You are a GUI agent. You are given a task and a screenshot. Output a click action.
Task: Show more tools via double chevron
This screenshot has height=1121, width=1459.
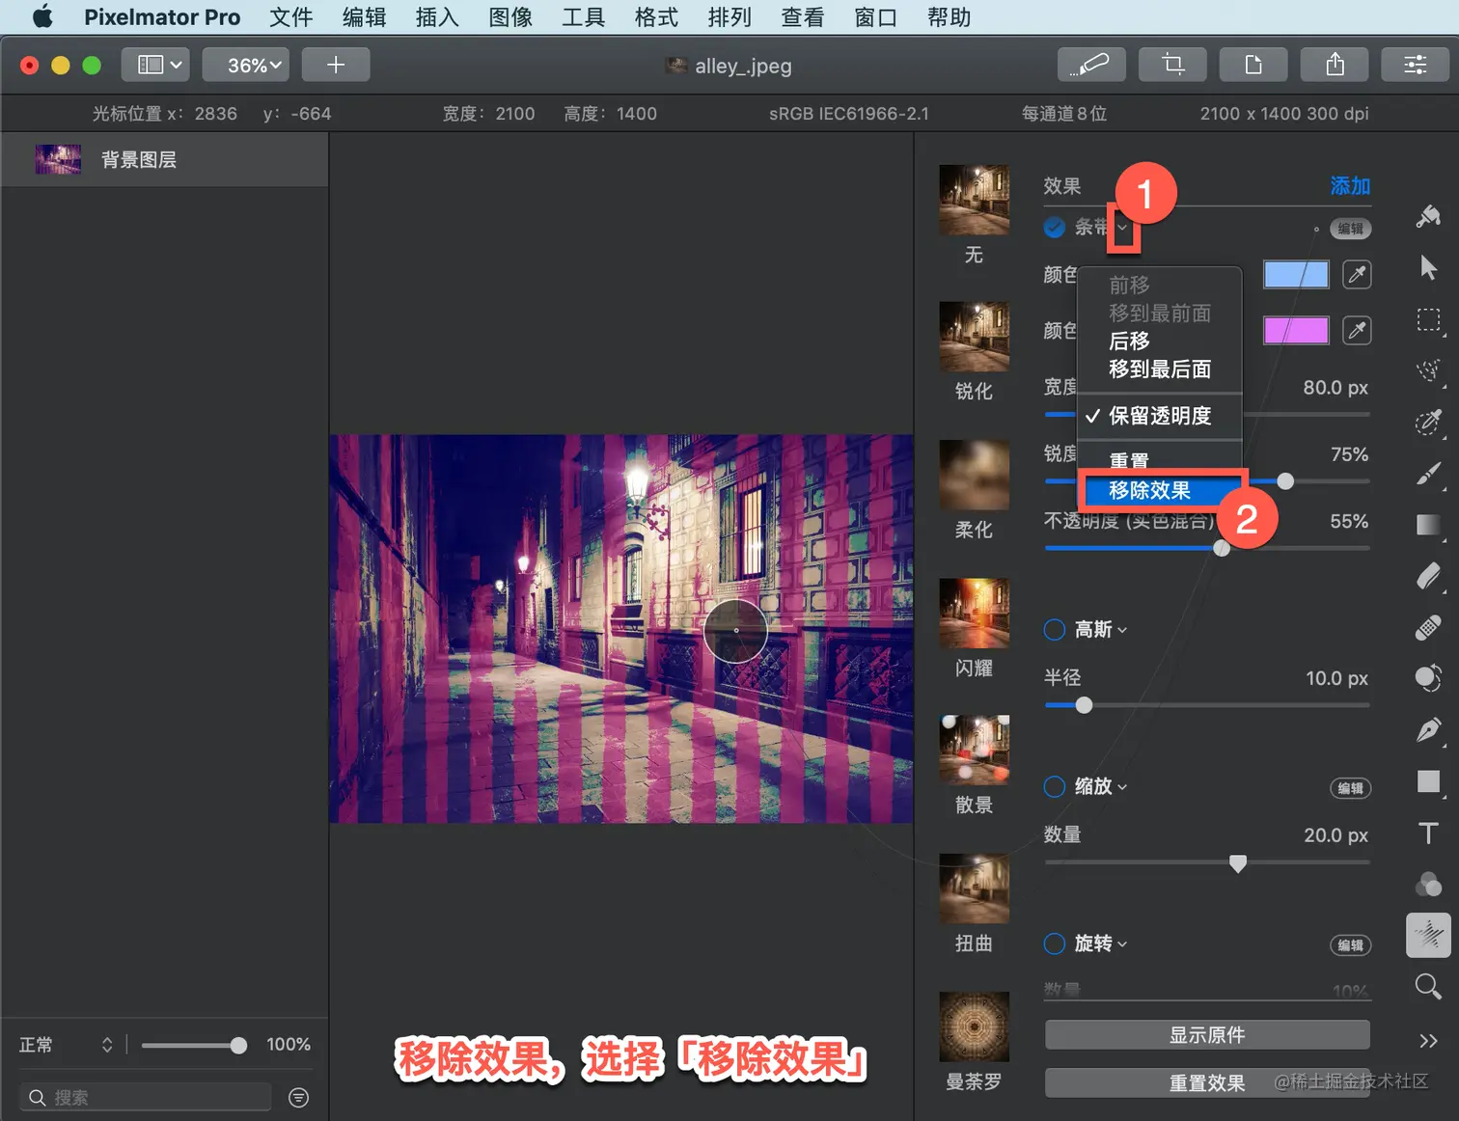pos(1428,1040)
